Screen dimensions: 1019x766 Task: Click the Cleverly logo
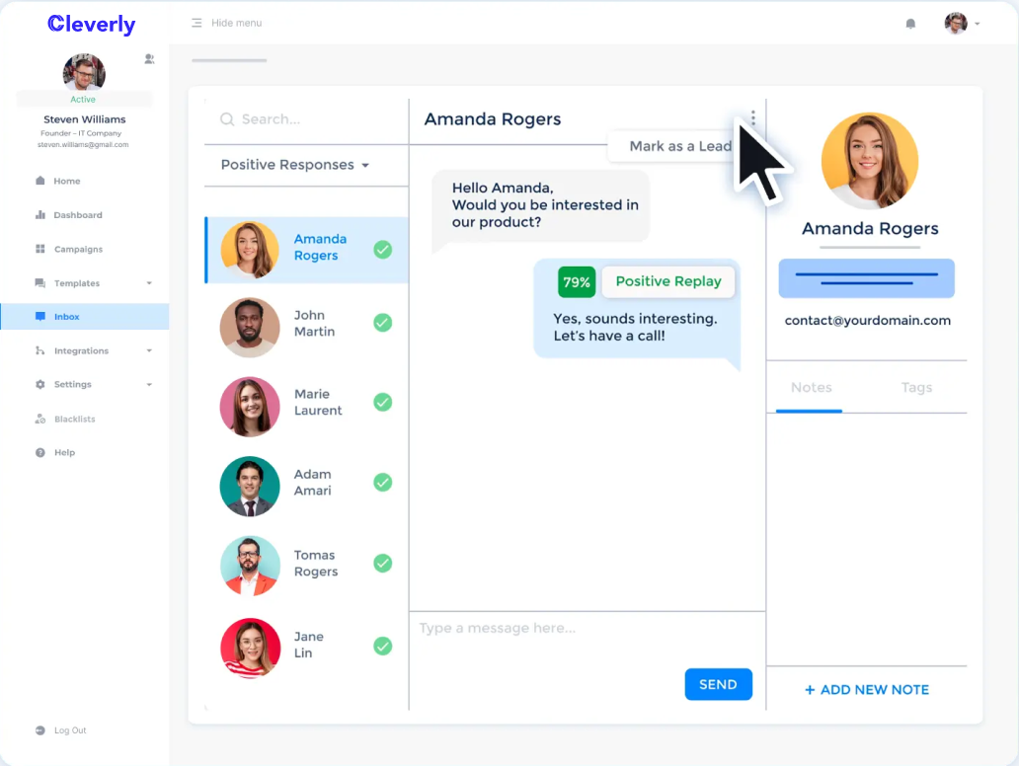pos(91,24)
